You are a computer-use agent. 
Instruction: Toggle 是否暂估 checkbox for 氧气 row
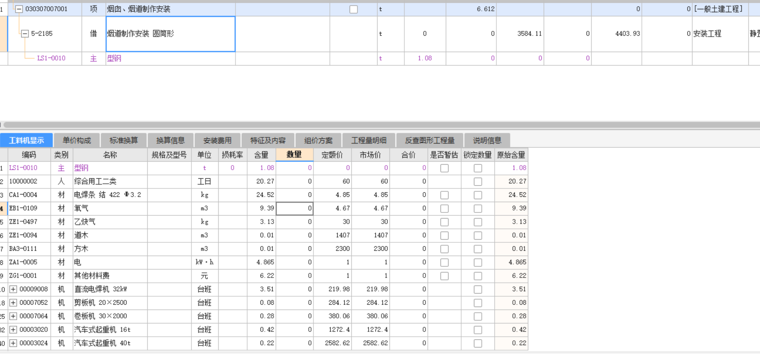click(x=444, y=209)
